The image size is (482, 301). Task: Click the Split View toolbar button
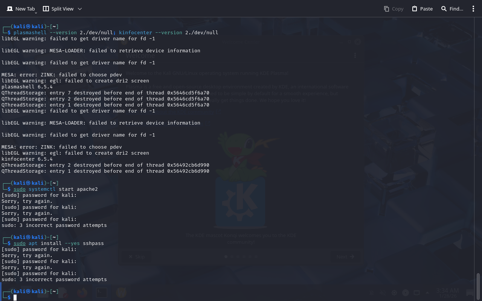click(x=58, y=9)
